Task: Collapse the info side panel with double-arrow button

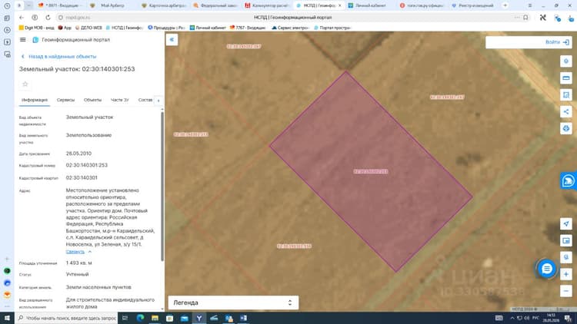Action: point(172,39)
